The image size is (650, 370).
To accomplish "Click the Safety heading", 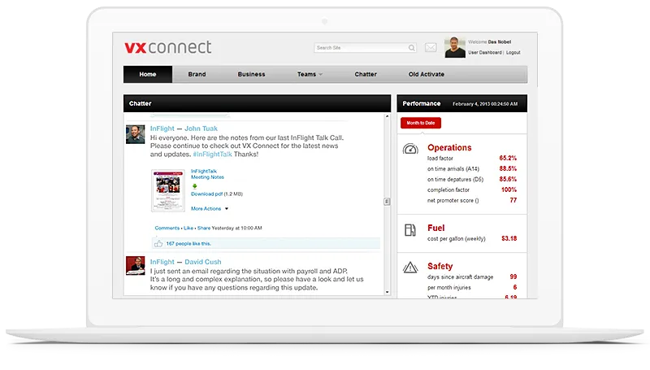I will 440,266.
